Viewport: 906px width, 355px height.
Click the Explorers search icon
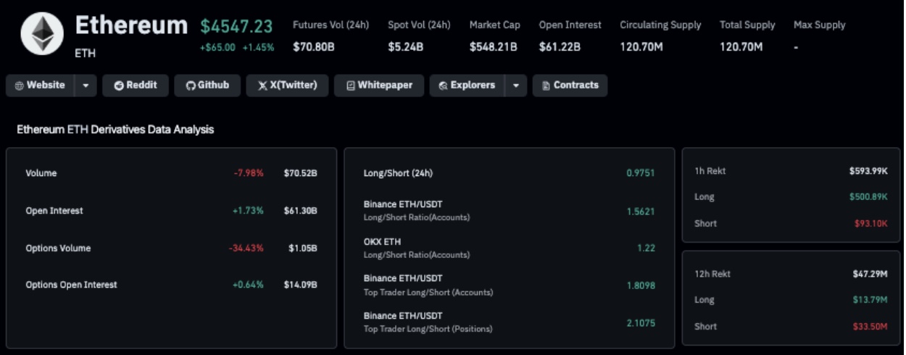coord(443,85)
